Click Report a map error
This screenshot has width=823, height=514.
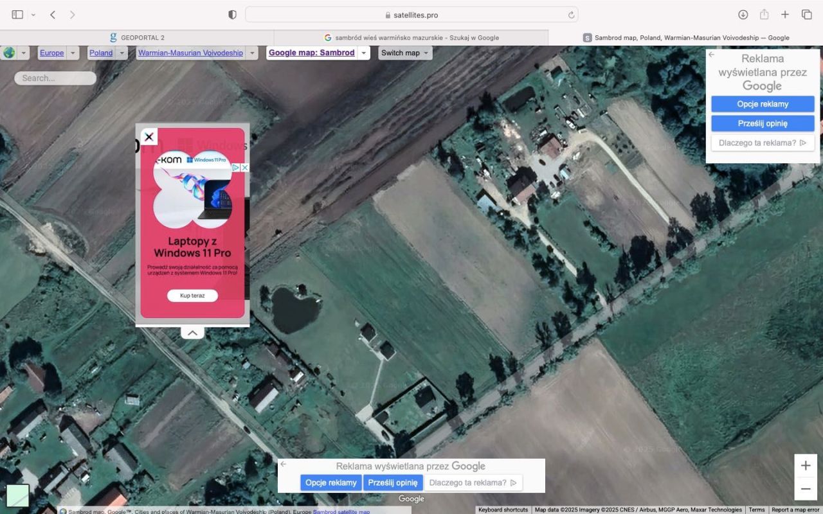pos(795,510)
